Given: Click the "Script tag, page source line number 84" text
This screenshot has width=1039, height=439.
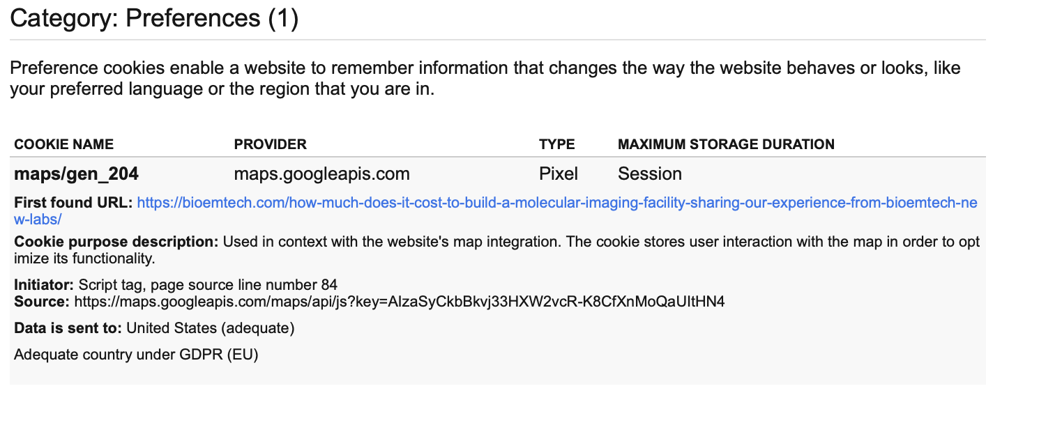Looking at the screenshot, I should 208,284.
